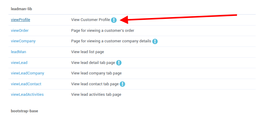Click the 'View lead company tab page' description
This screenshot has height=115, width=259.
point(96,73)
